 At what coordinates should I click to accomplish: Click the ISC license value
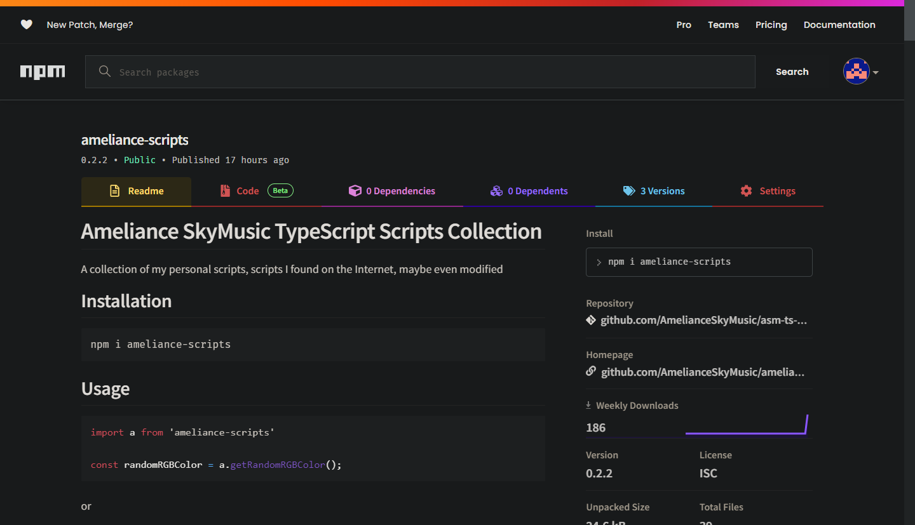tap(708, 474)
